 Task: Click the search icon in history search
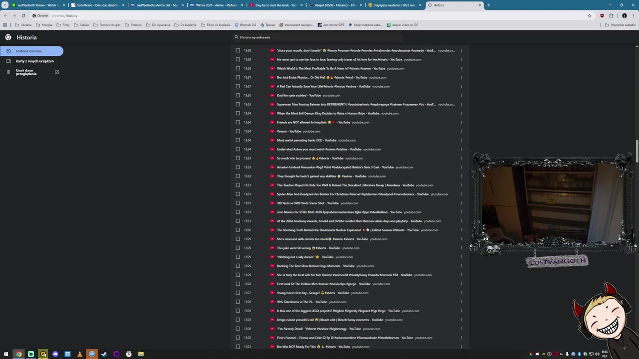[237, 37]
